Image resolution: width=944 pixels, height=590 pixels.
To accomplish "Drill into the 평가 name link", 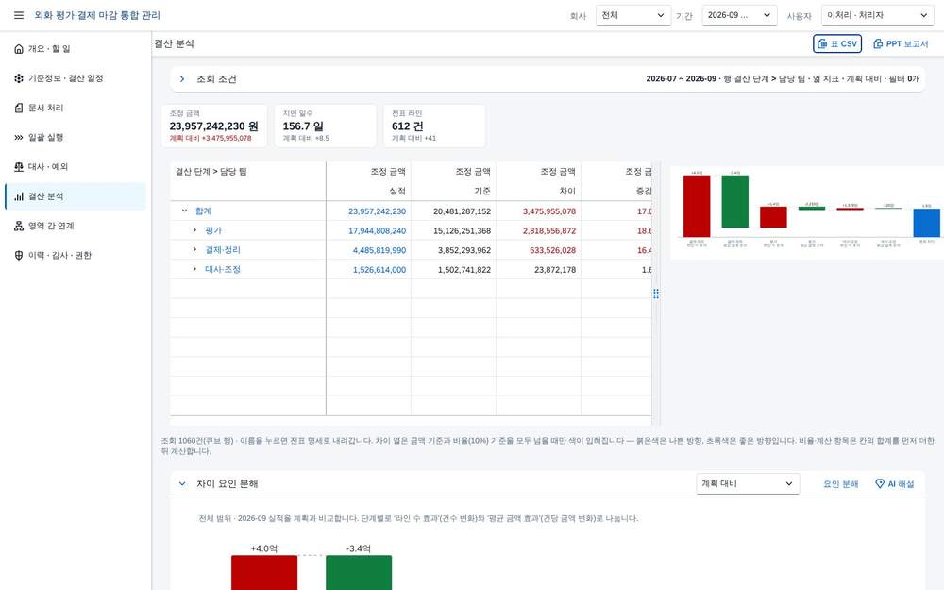I will [213, 230].
